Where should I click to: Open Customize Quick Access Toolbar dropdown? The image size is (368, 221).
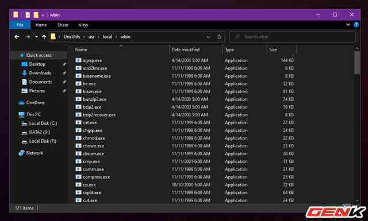43,16
